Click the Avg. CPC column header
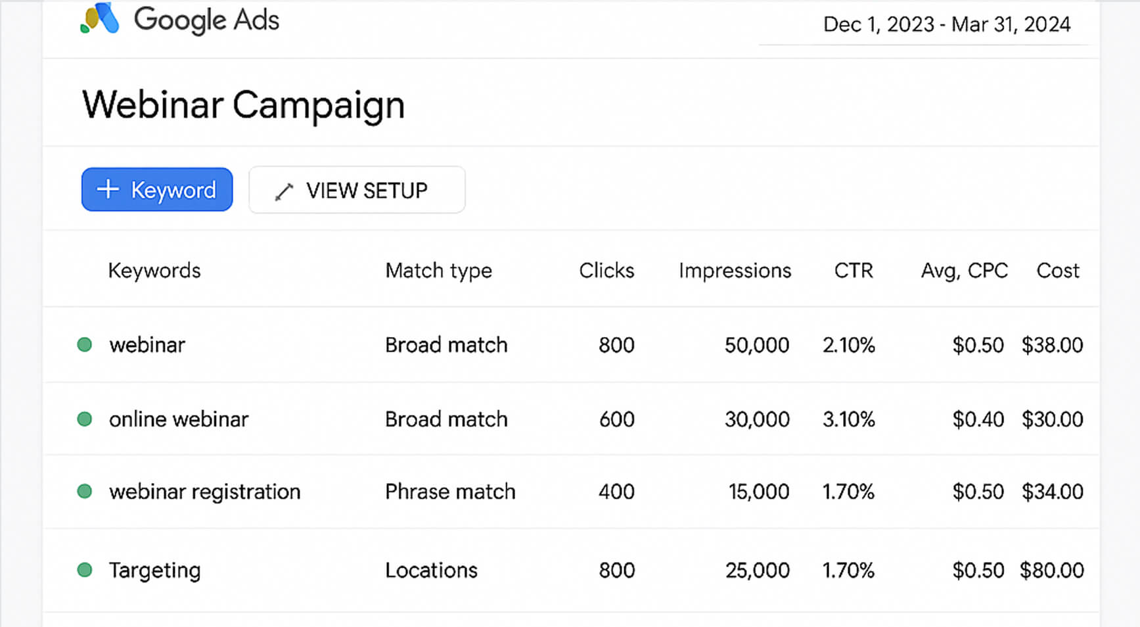 click(964, 270)
